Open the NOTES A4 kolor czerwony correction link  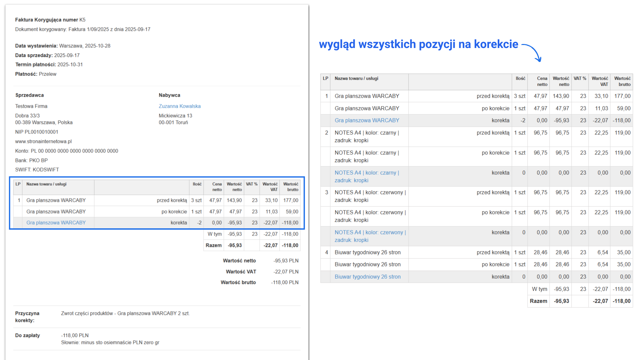tap(370, 236)
